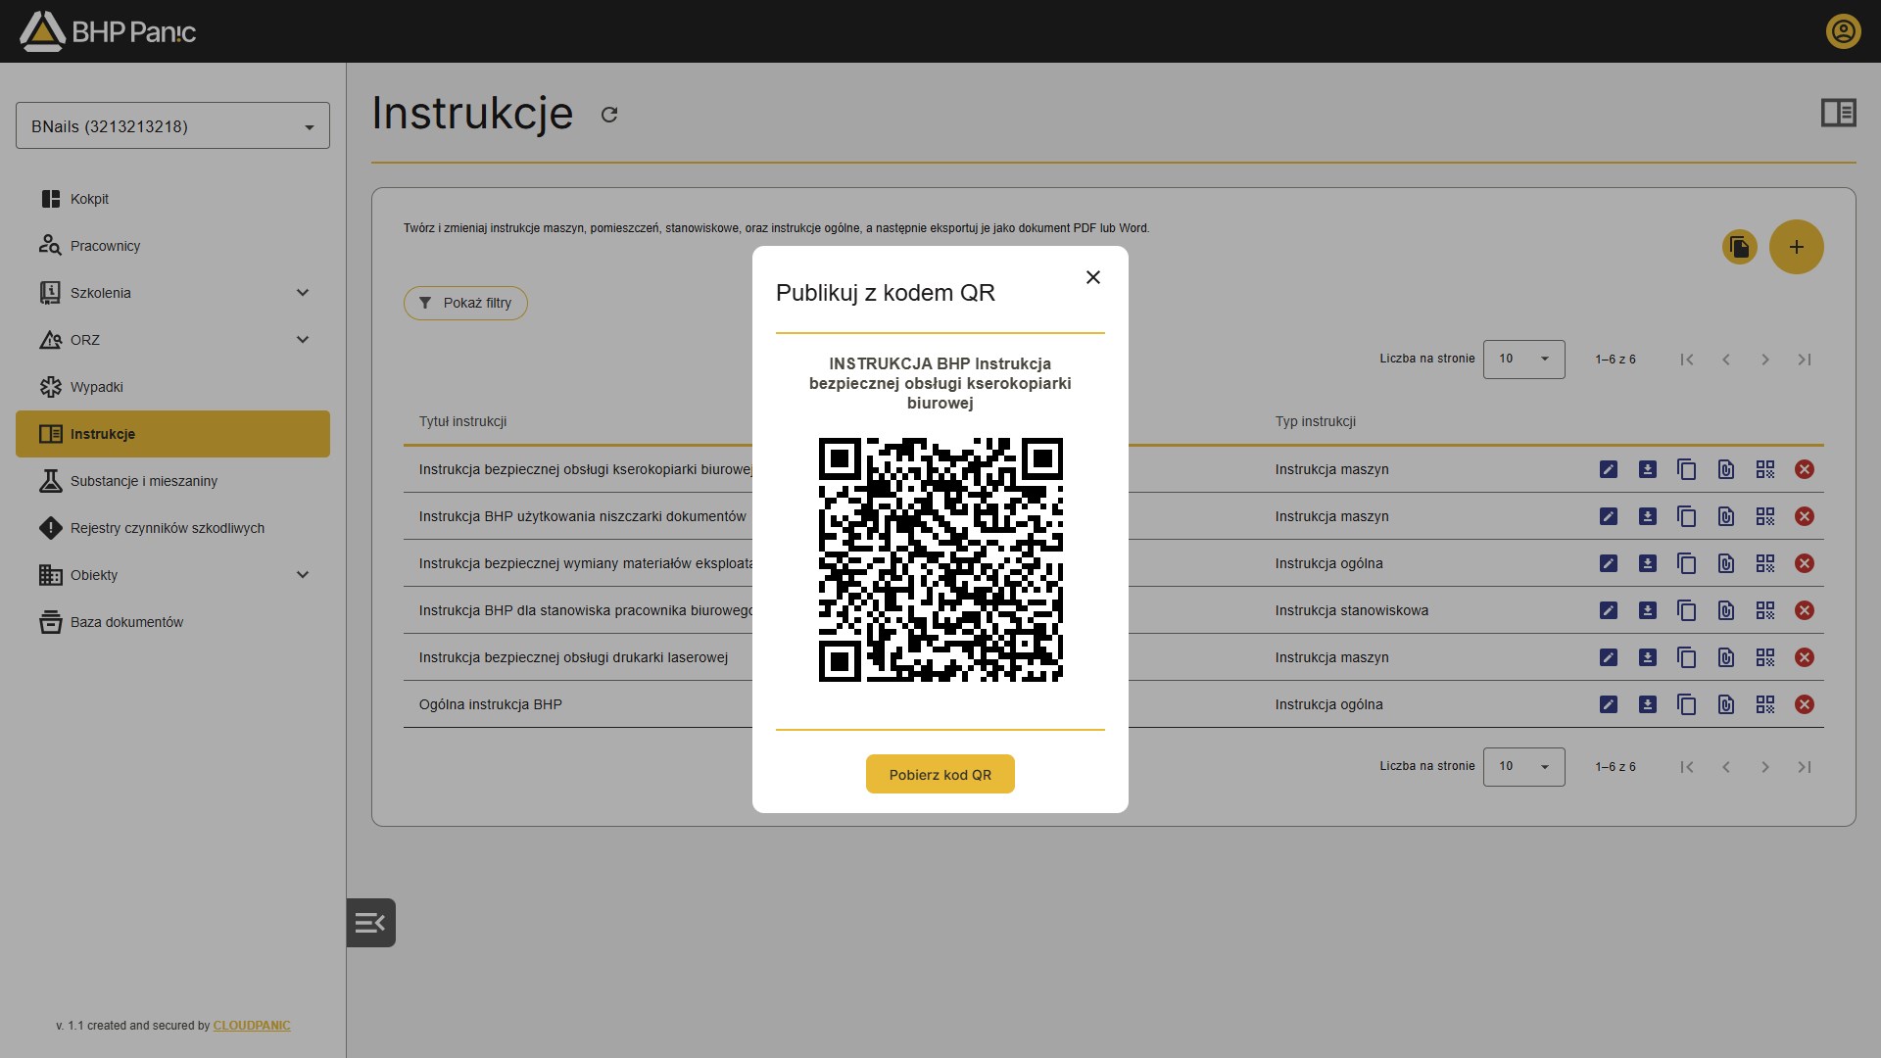Open Rejestry czynników szkodliwych page

click(x=172, y=528)
